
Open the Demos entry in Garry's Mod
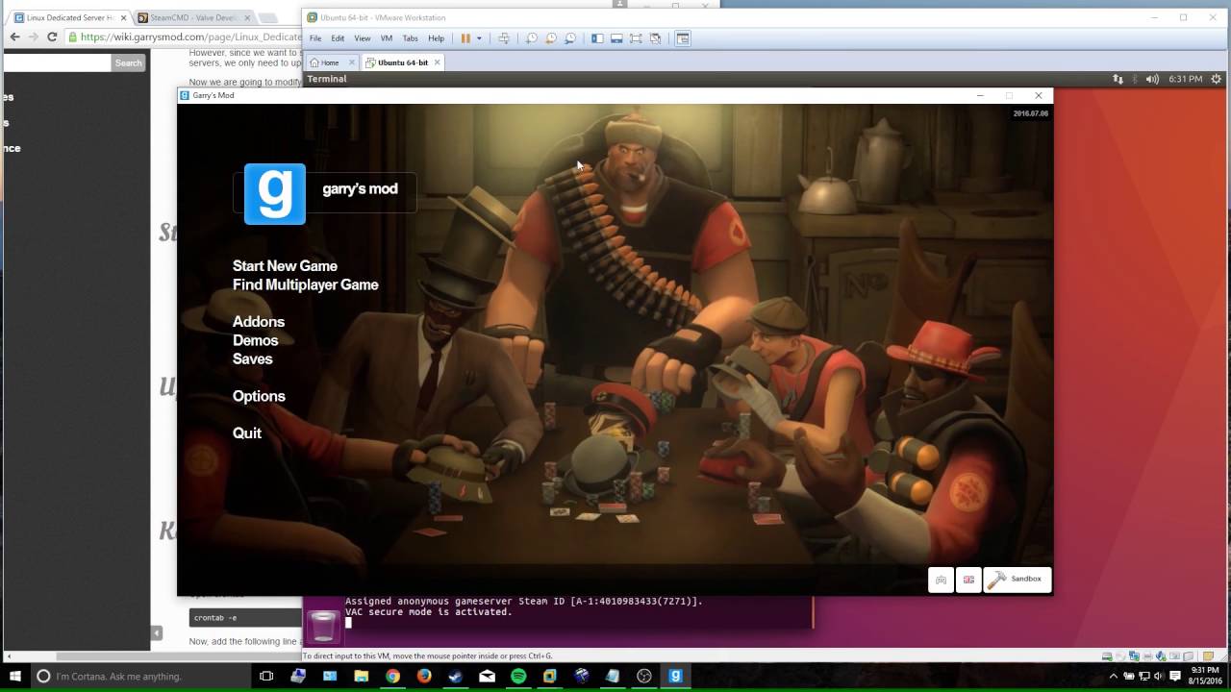pyautogui.click(x=255, y=340)
